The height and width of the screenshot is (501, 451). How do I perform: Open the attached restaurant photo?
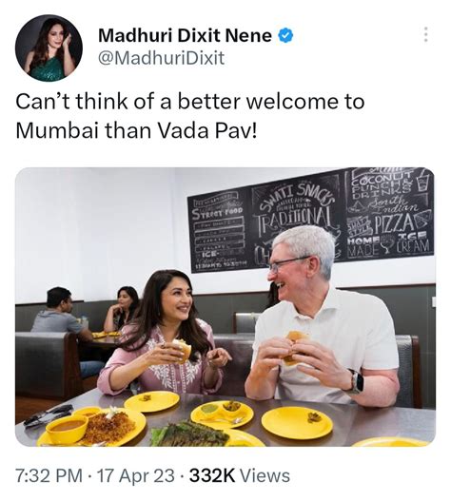coord(225,307)
